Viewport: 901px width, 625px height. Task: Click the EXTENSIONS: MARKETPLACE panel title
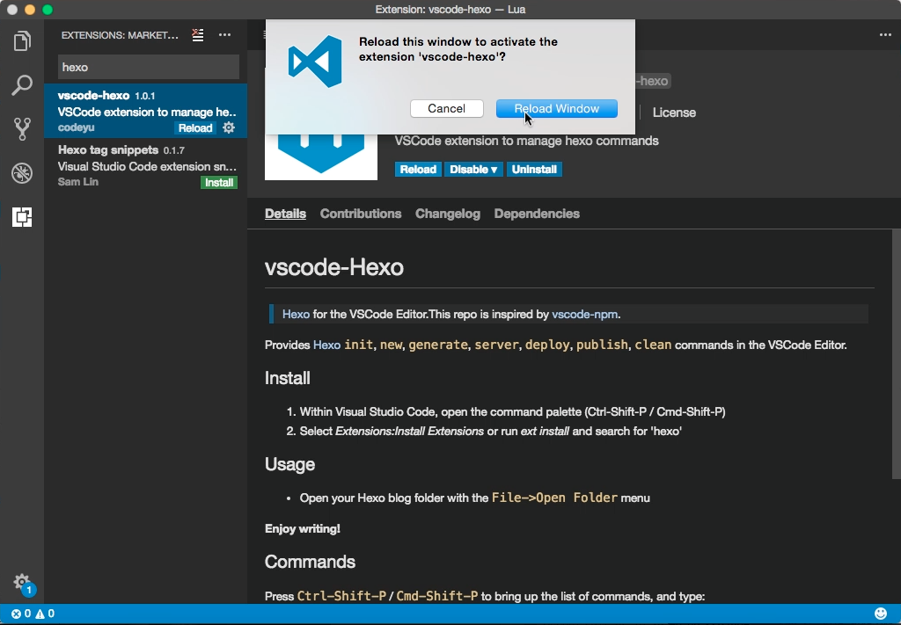point(120,35)
